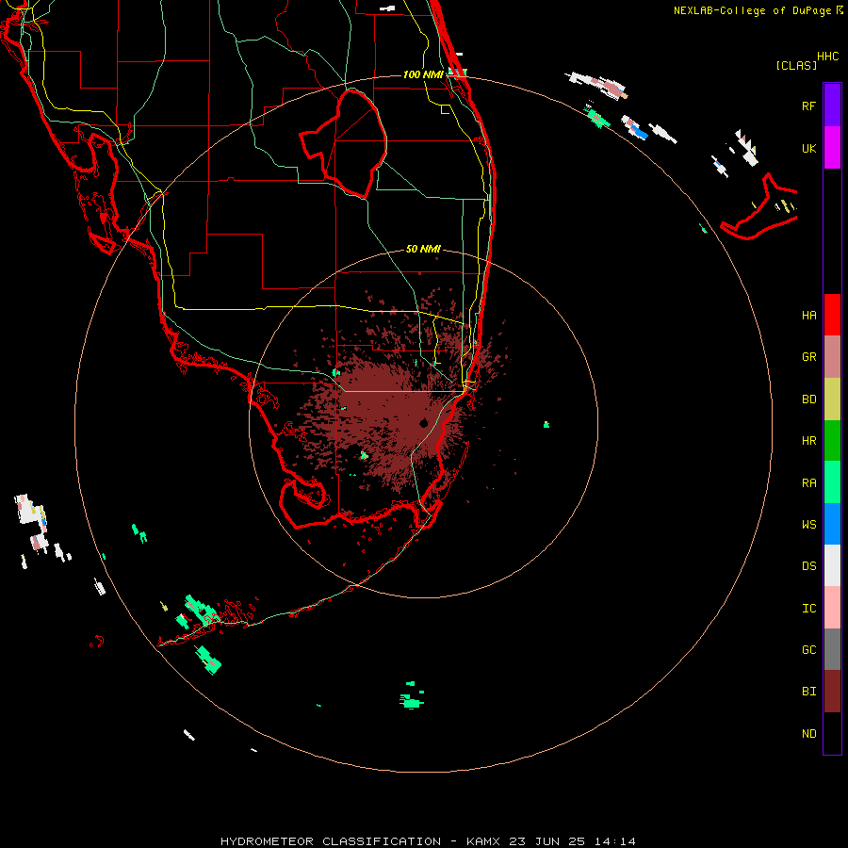Click the 50 NMI range ring label
This screenshot has height=848, width=848.
423,249
